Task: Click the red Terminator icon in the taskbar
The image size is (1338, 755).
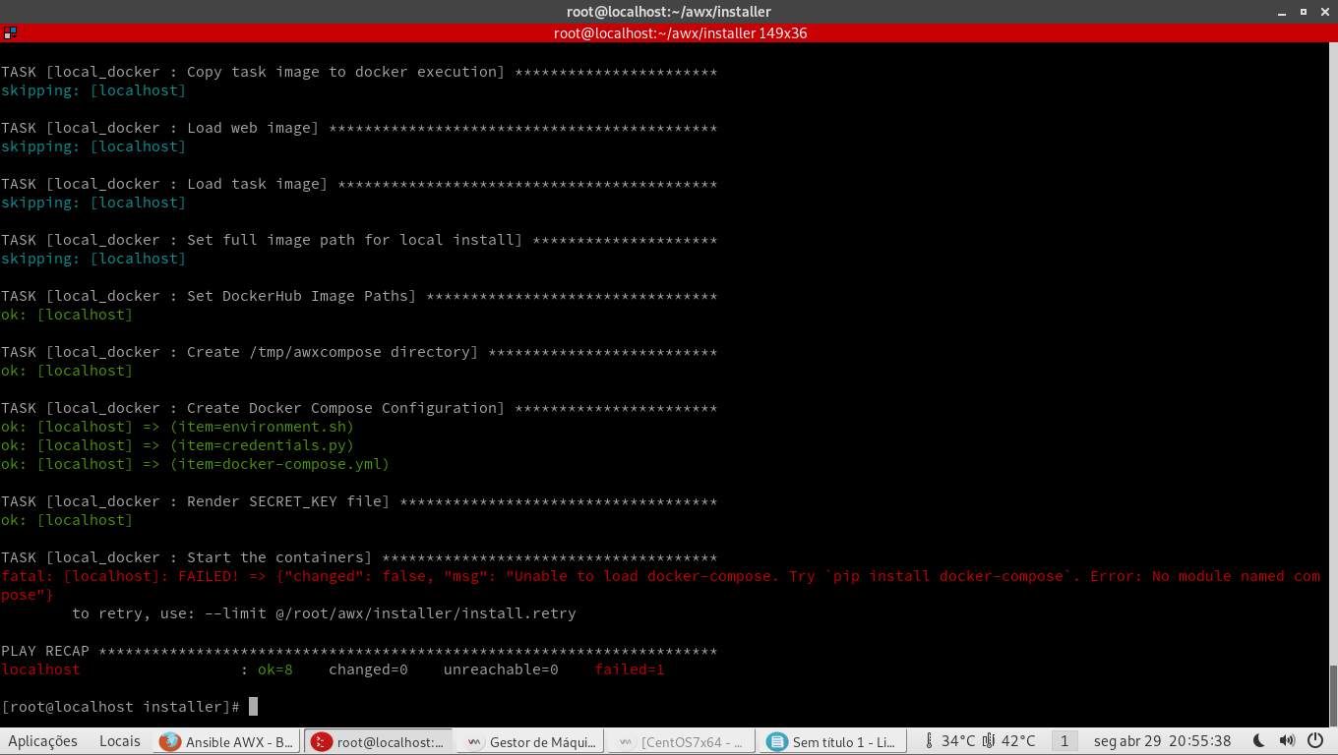Action: [321, 742]
